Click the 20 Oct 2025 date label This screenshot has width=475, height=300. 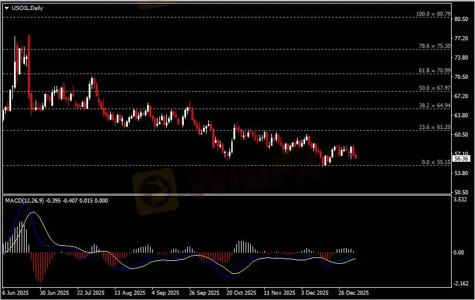(x=242, y=293)
